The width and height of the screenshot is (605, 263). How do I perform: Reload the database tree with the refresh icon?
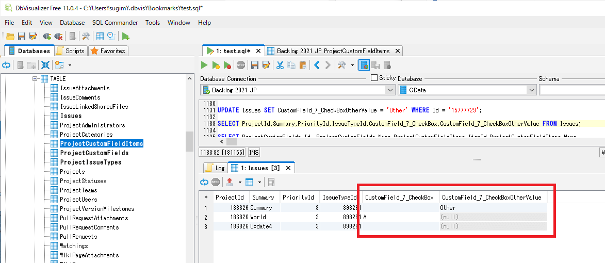(x=6, y=65)
